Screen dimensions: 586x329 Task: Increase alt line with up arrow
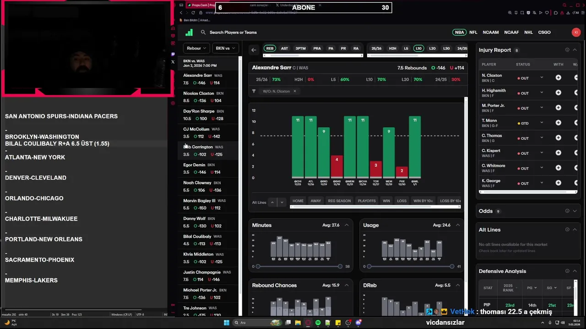[x=272, y=202]
